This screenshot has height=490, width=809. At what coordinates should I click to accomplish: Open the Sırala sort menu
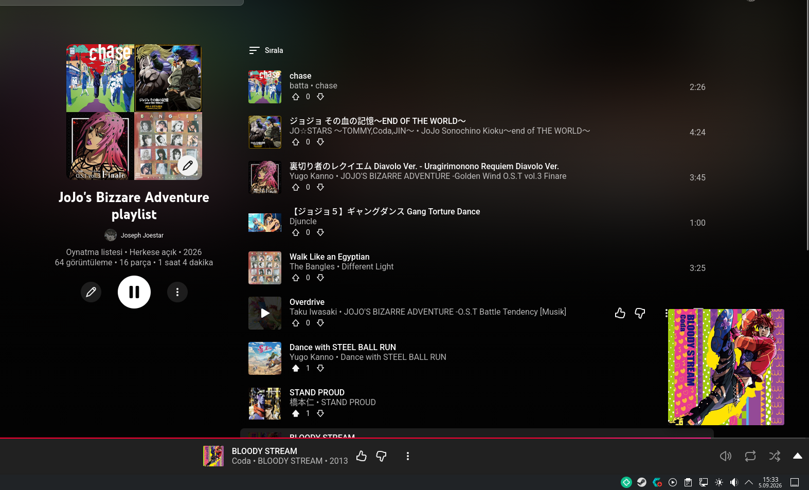tap(266, 50)
